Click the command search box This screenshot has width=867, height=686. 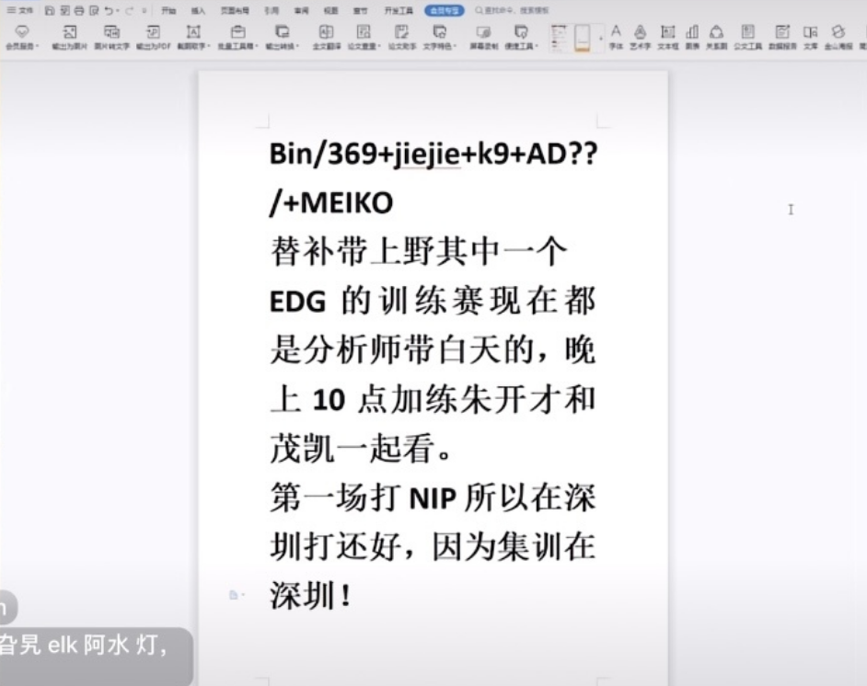pyautogui.click(x=512, y=10)
